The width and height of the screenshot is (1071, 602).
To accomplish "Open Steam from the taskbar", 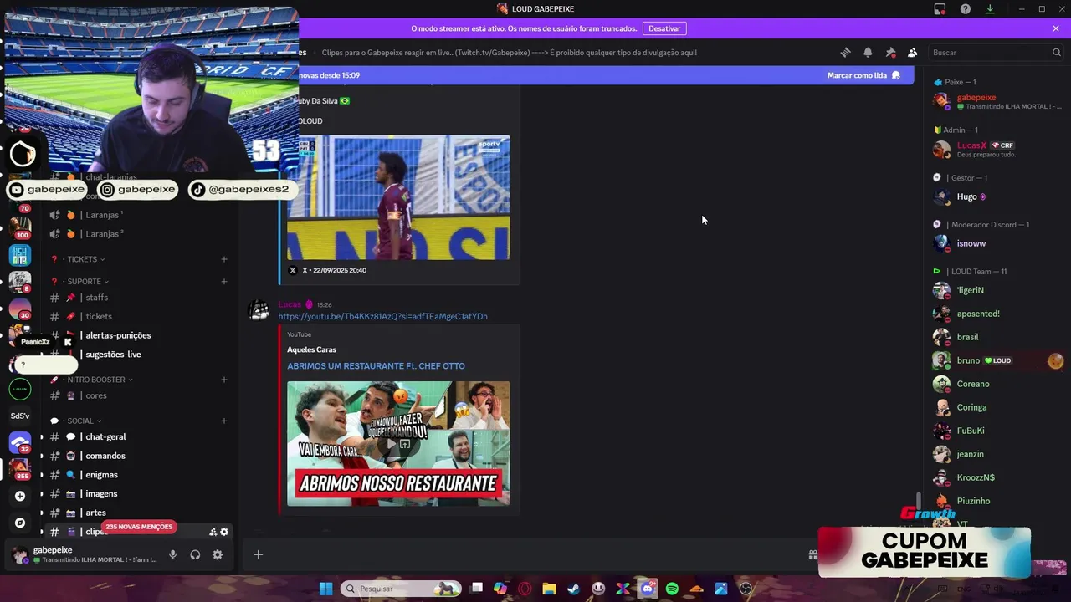I will pyautogui.click(x=574, y=589).
